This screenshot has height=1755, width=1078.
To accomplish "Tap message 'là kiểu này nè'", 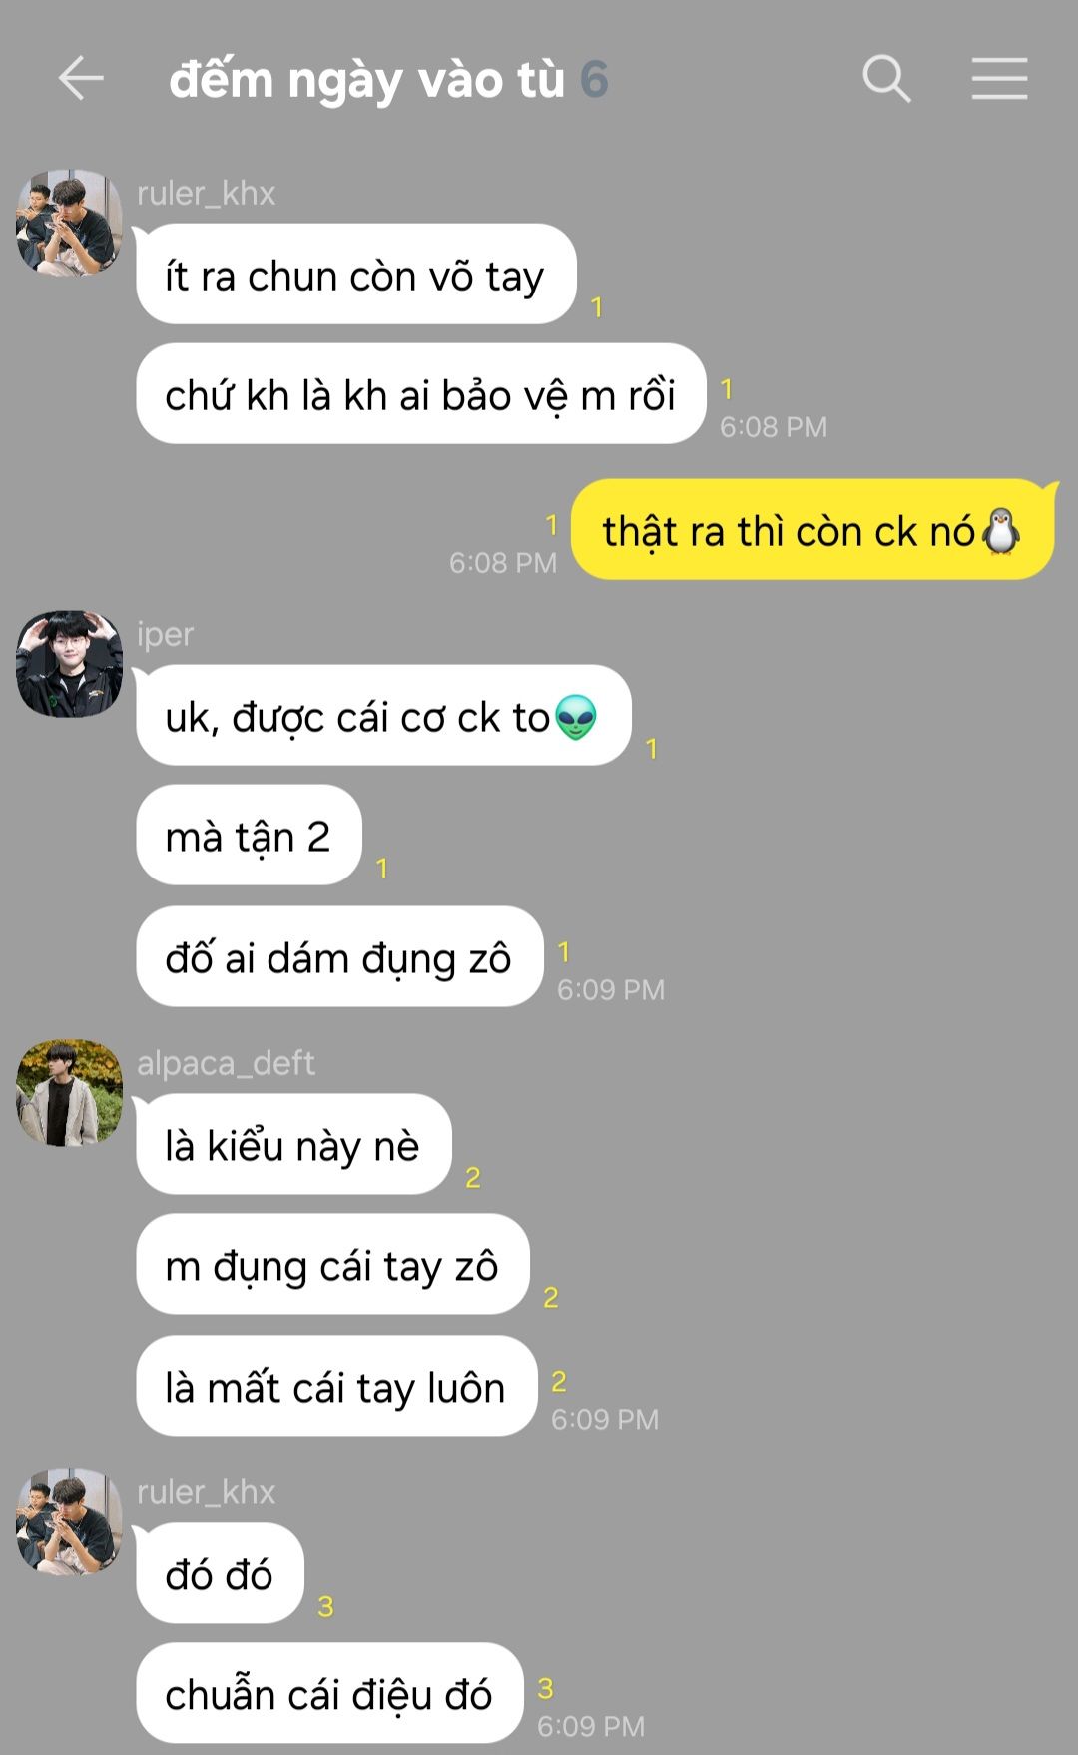I will pos(293,1145).
